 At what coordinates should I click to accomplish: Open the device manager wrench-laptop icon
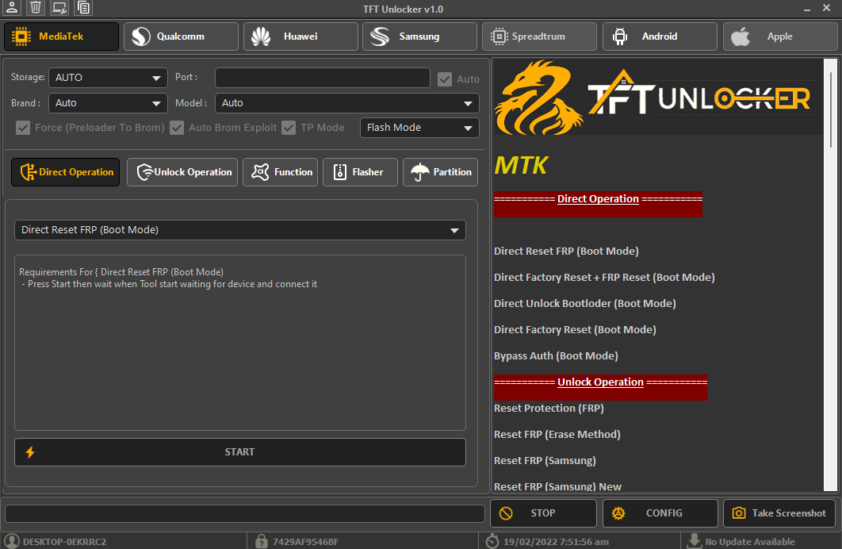click(x=59, y=8)
